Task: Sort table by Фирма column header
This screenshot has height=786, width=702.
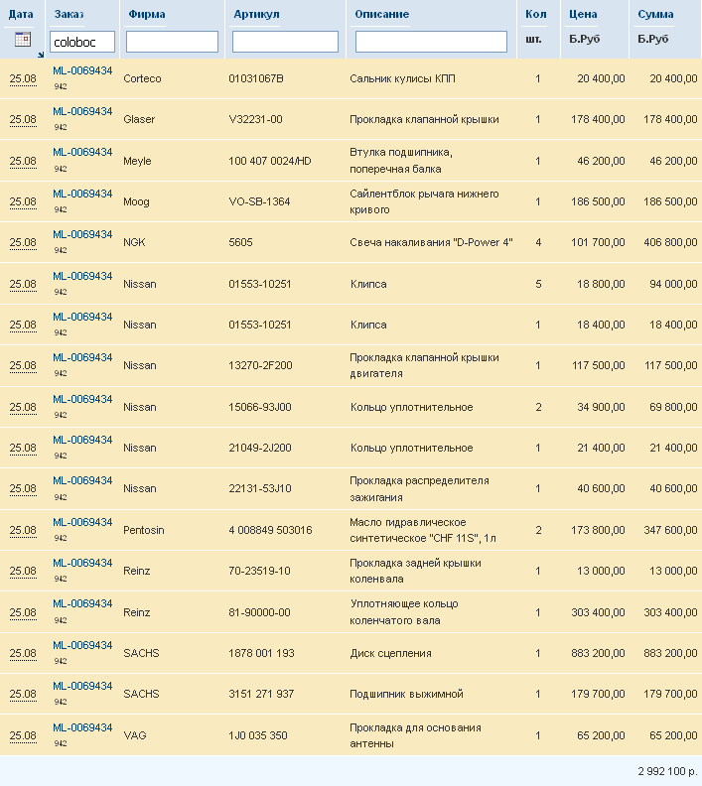Action: point(147,15)
